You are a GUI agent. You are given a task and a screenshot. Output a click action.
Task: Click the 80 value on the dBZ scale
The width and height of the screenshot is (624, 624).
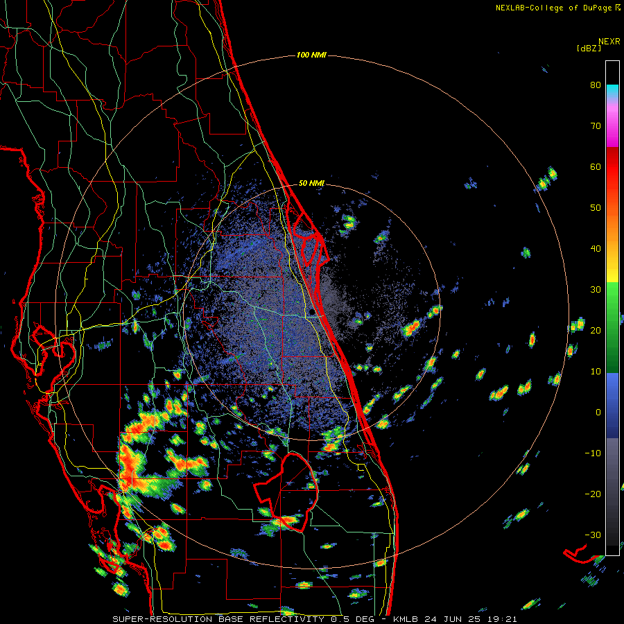coord(596,85)
